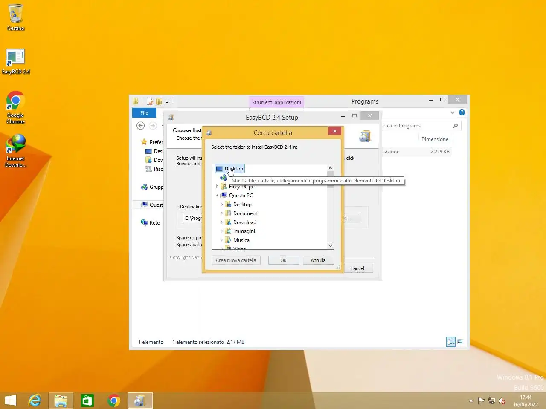Open Internet Explorer from the taskbar
This screenshot has height=409, width=546.
click(35, 400)
